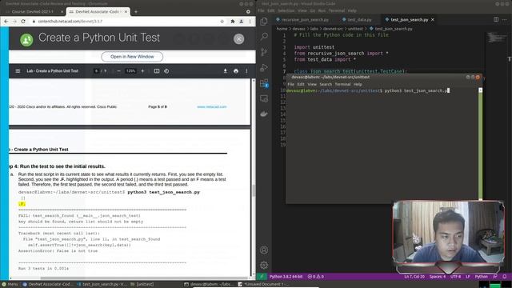Image resolution: width=512 pixels, height=288 pixels.
Task: Click Split Editor icon in VS Code
Action: pos(496,19)
